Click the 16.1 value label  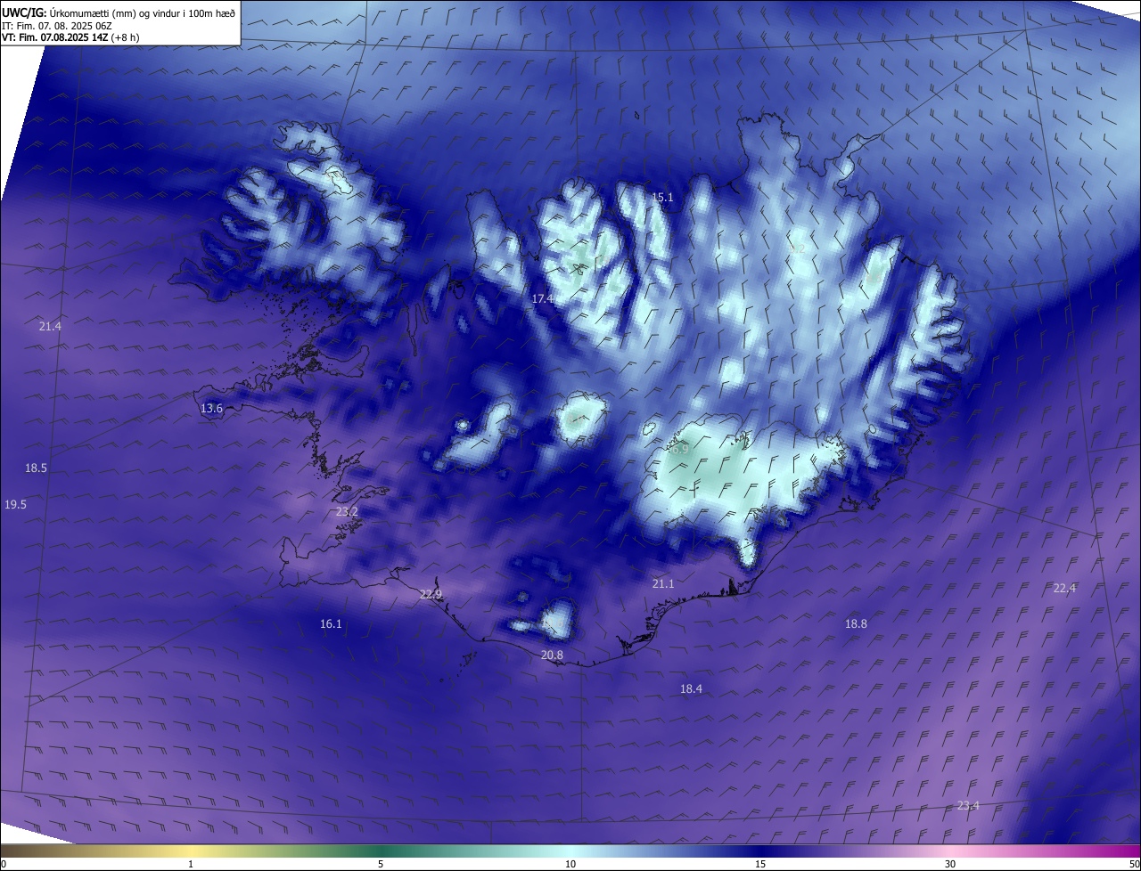[331, 624]
